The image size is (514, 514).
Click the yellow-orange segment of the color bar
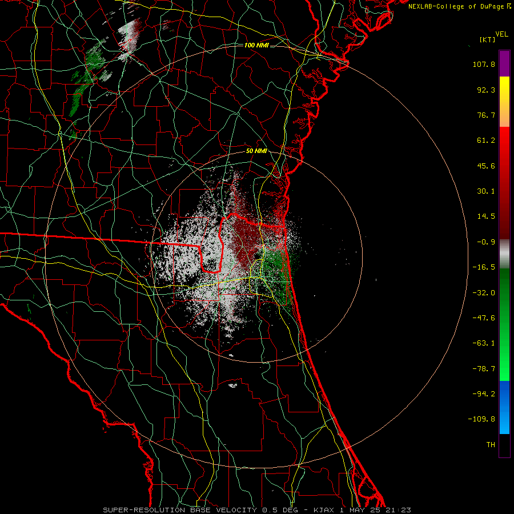pos(504,102)
